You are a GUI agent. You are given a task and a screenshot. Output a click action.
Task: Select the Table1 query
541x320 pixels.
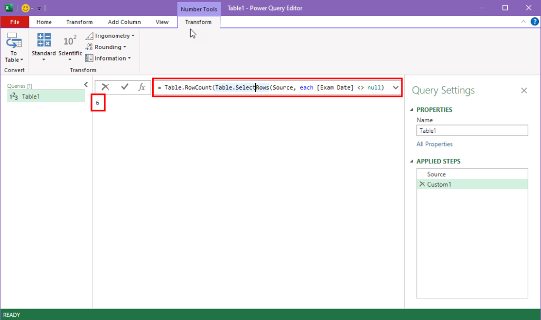(x=46, y=96)
